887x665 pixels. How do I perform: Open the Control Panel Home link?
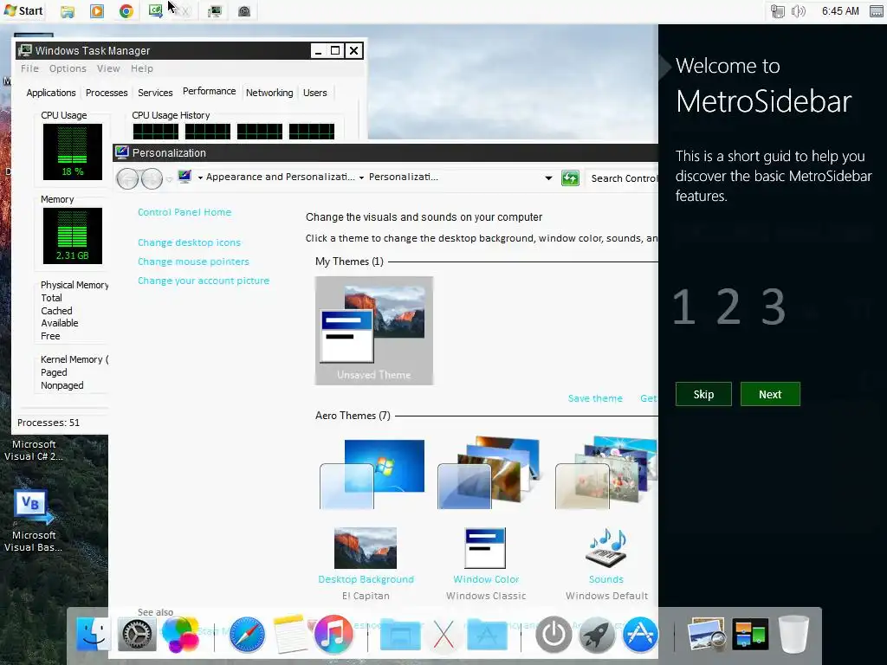click(185, 212)
